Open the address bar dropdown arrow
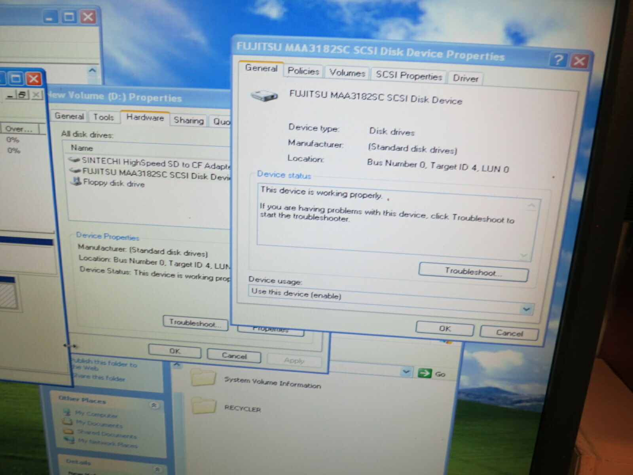The image size is (633, 475). click(406, 371)
